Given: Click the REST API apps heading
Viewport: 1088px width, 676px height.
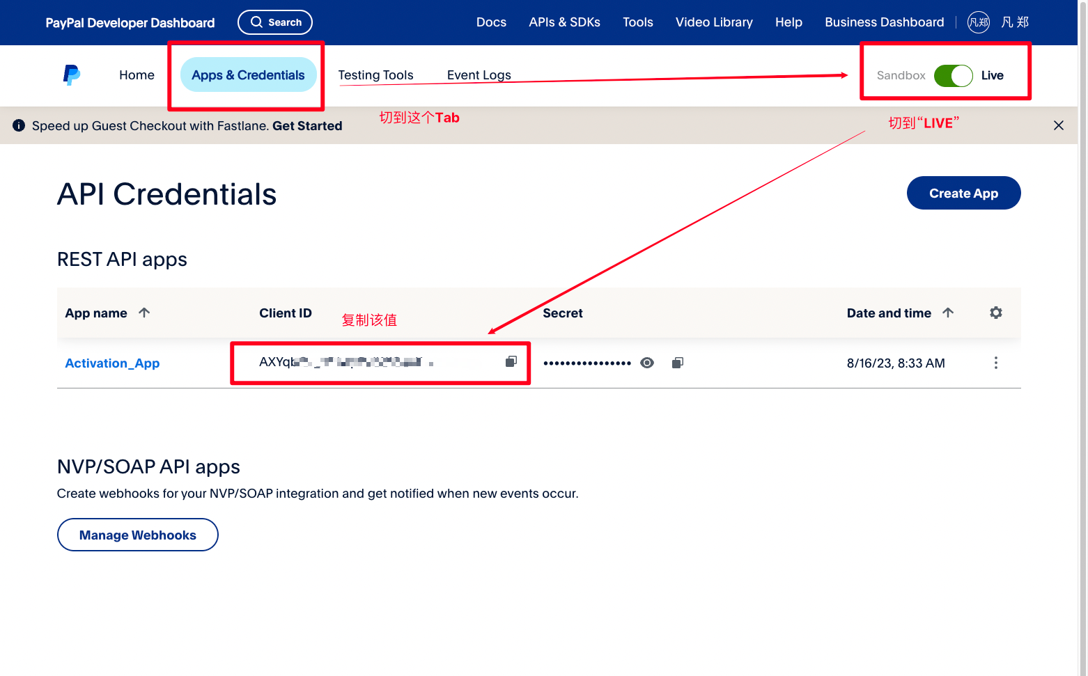Looking at the screenshot, I should tap(122, 259).
